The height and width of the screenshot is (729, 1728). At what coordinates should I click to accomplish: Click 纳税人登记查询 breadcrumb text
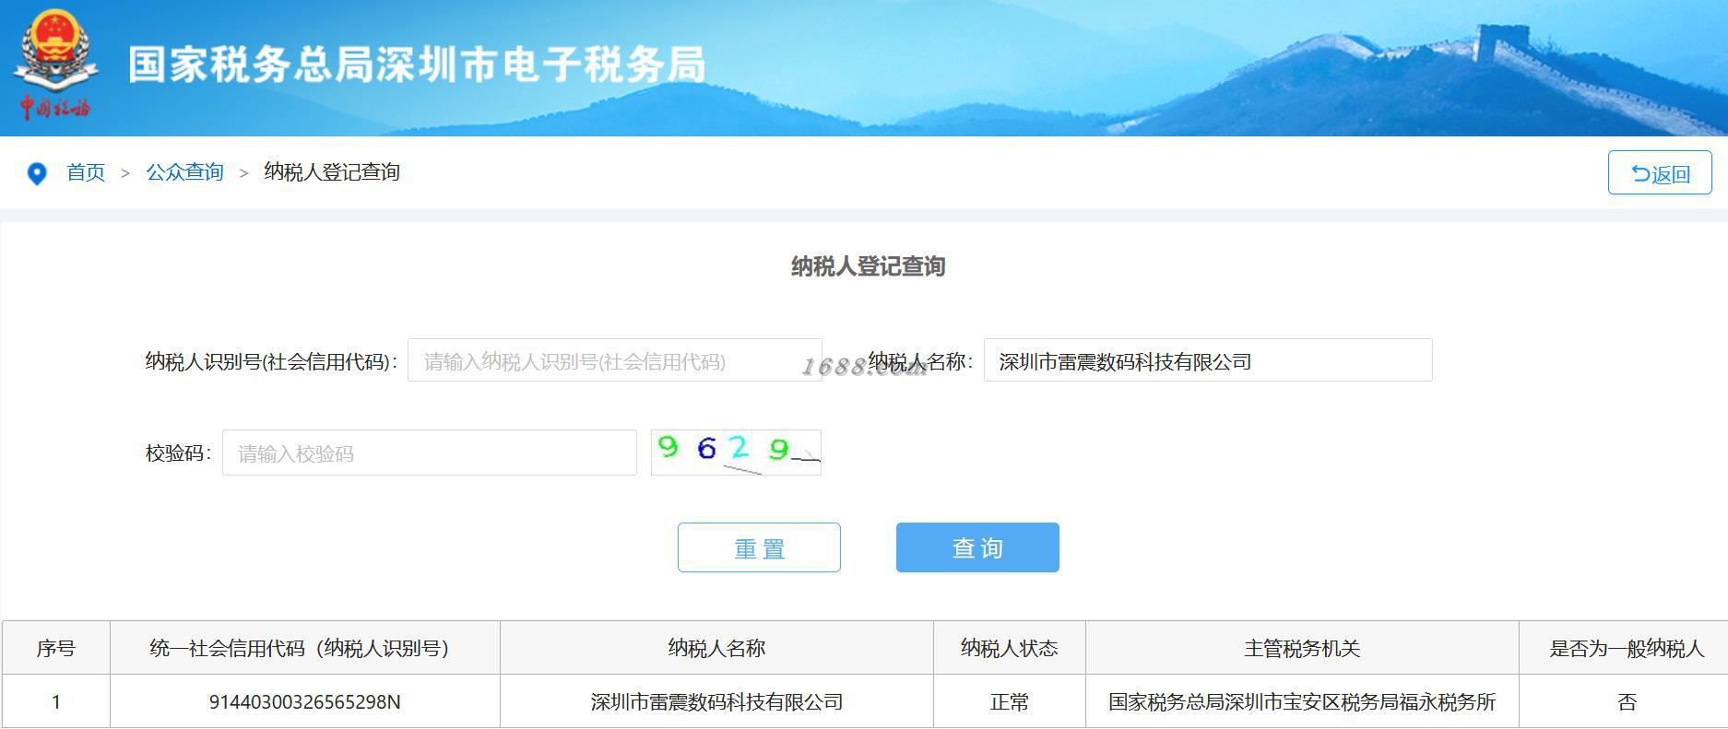pyautogui.click(x=332, y=172)
